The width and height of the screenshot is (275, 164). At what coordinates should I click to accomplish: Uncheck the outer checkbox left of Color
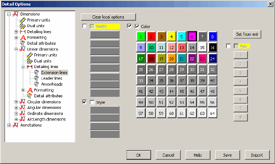[x=129, y=26]
